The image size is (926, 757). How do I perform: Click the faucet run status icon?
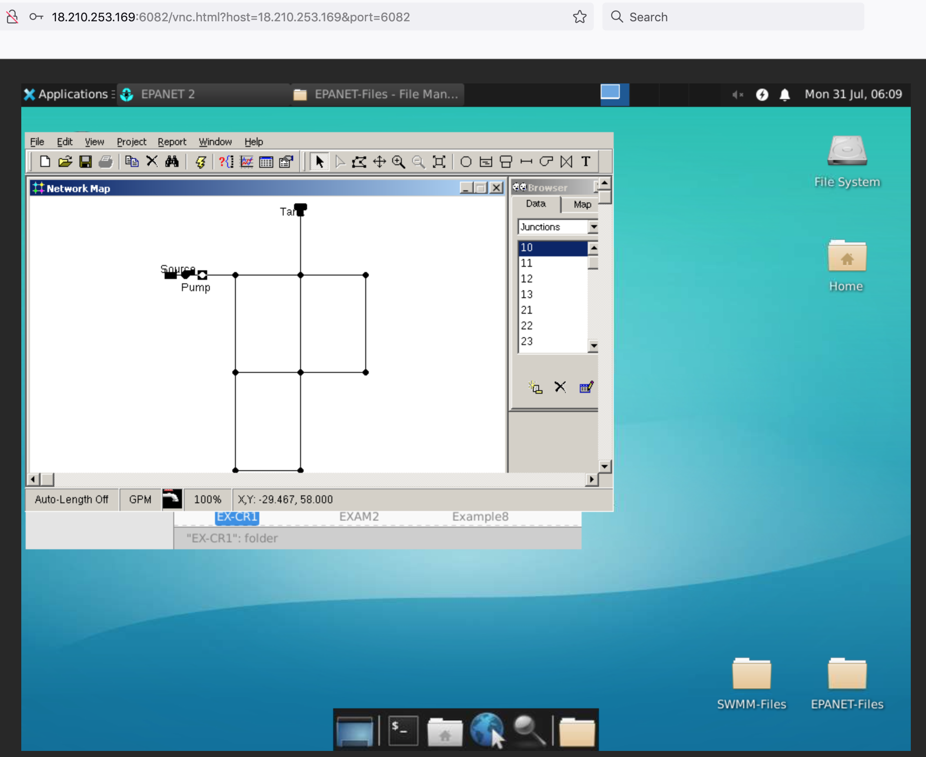point(172,499)
